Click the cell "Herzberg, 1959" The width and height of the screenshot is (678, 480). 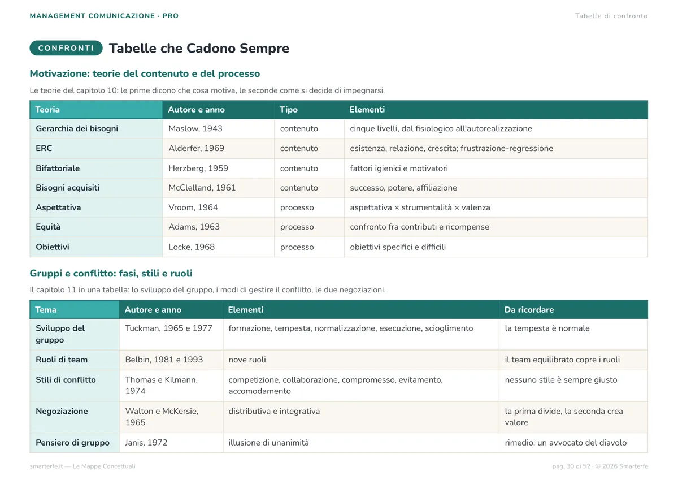[219, 168]
